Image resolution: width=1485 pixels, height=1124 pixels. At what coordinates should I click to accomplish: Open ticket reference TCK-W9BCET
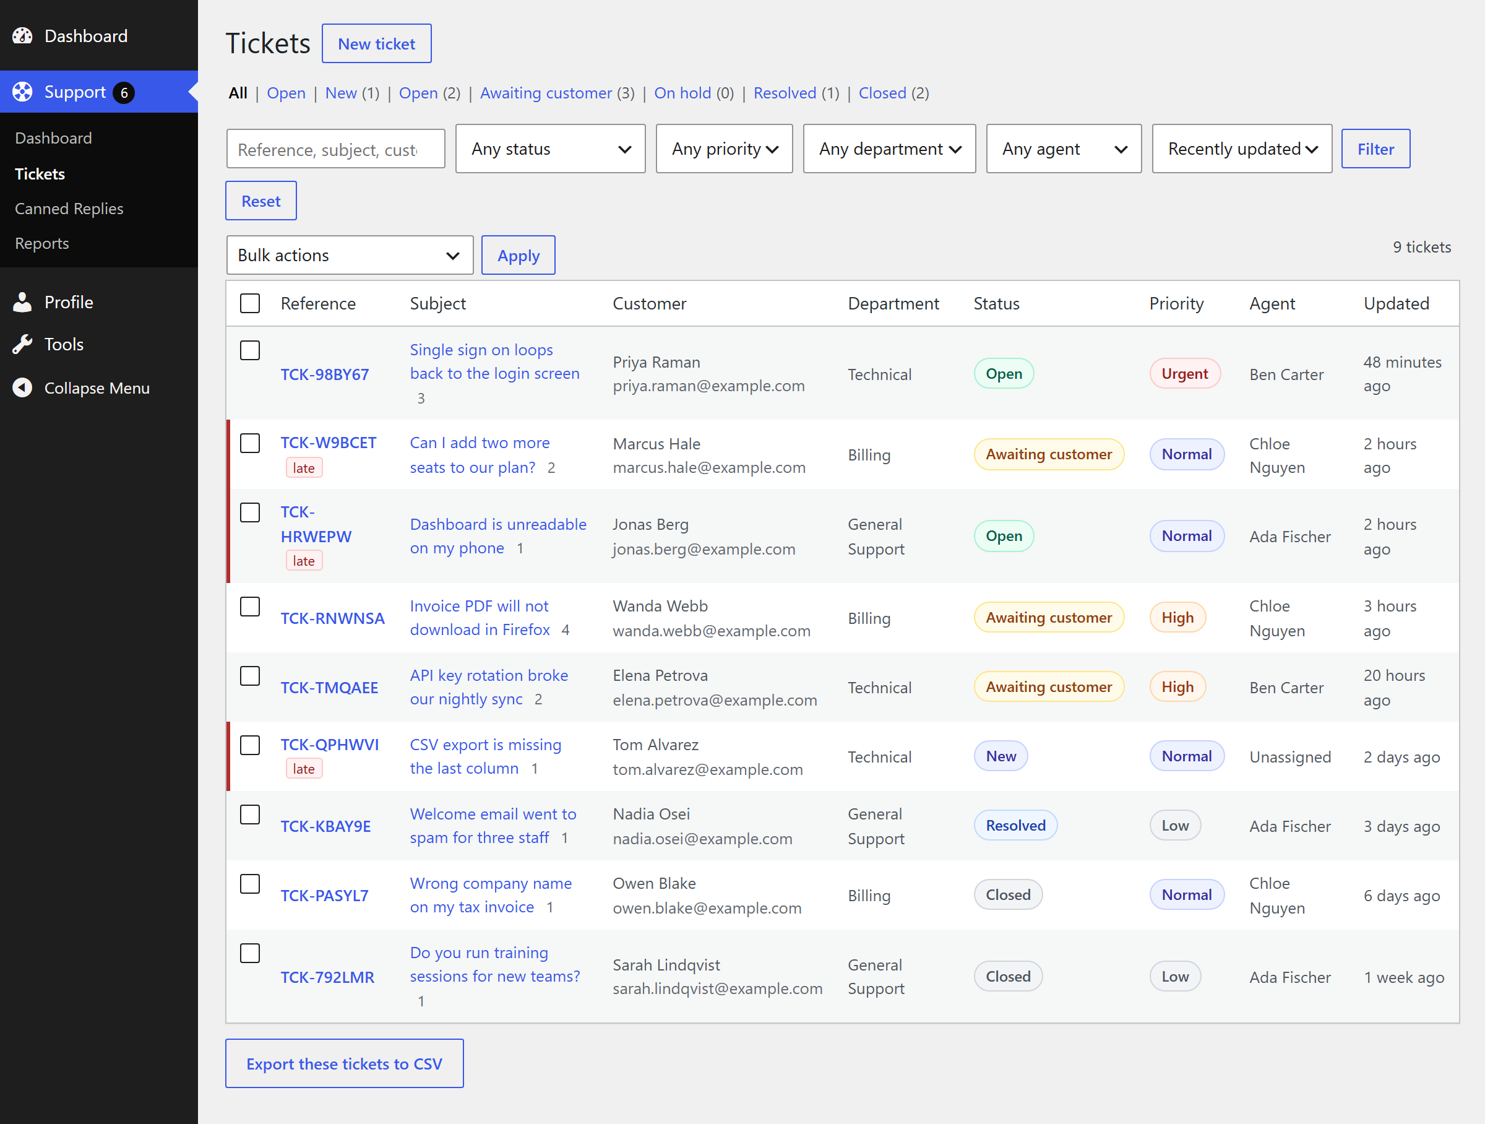[329, 443]
